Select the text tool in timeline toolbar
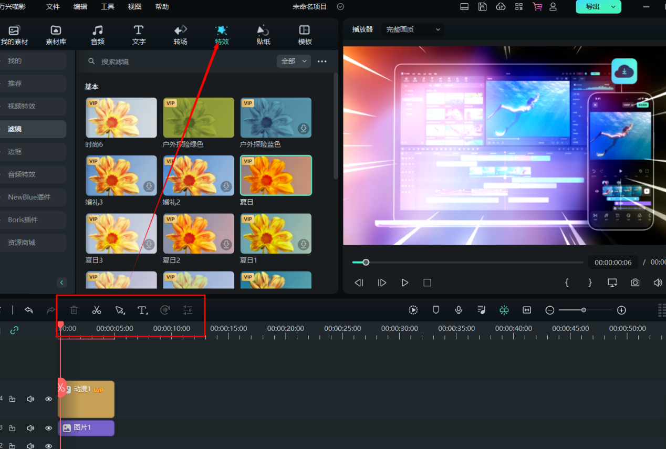This screenshot has width=666, height=449. click(x=142, y=310)
